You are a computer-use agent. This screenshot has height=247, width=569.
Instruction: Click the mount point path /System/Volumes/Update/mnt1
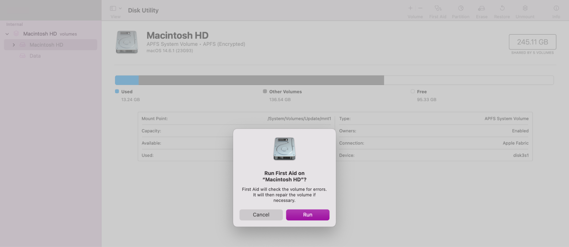pos(299,119)
